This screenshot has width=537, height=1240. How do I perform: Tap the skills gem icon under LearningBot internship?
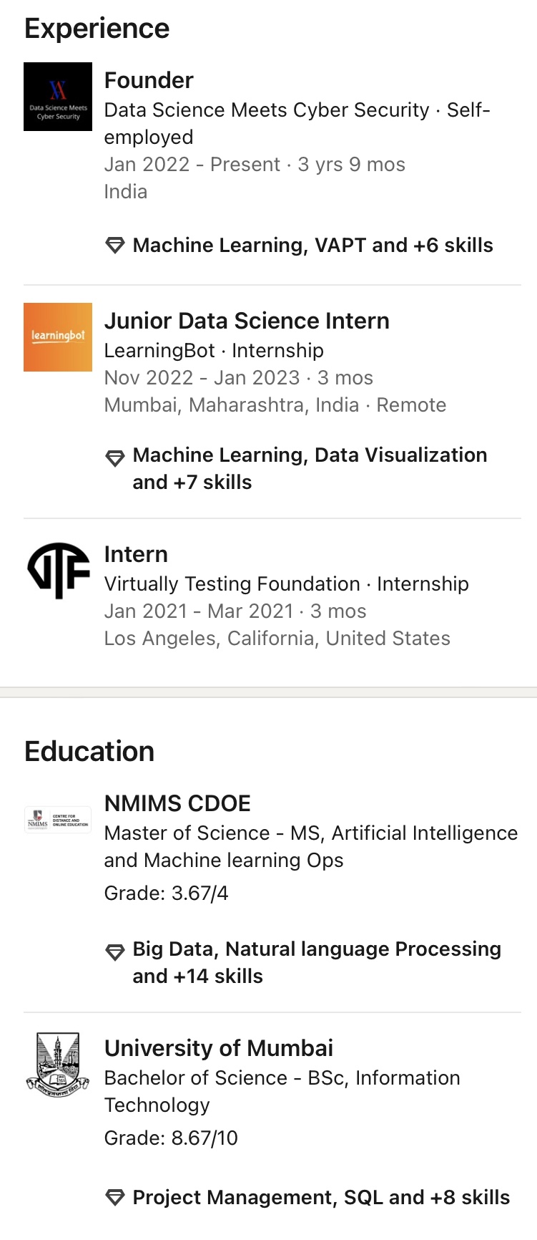(x=115, y=457)
